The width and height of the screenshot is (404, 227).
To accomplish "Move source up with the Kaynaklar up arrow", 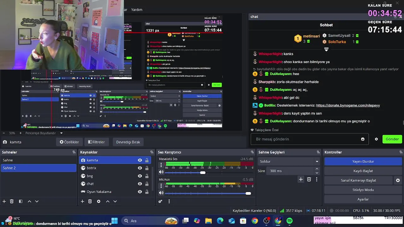I will click(x=108, y=201).
